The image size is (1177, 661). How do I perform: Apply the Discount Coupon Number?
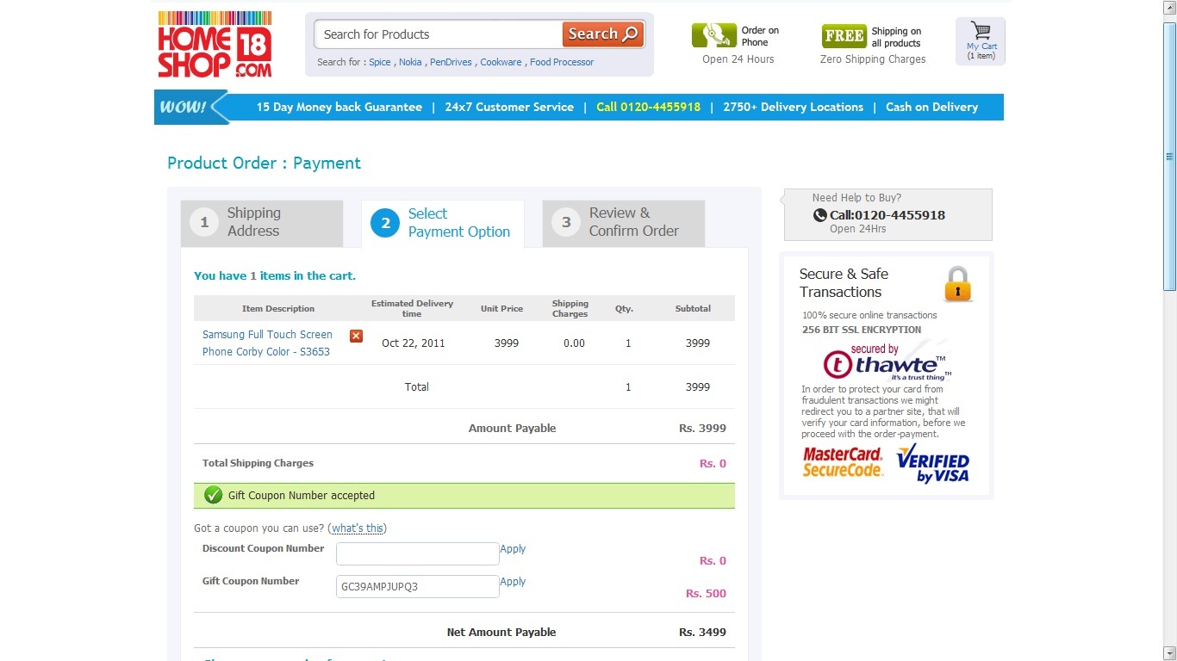point(513,549)
